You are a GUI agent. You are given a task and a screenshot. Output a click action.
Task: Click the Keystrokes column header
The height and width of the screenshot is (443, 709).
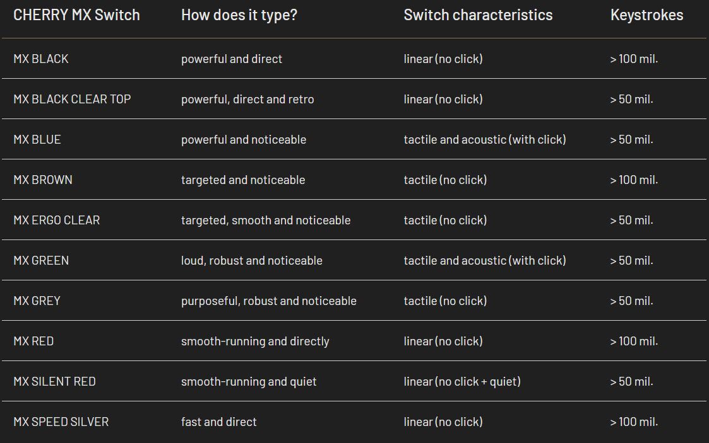coord(646,15)
